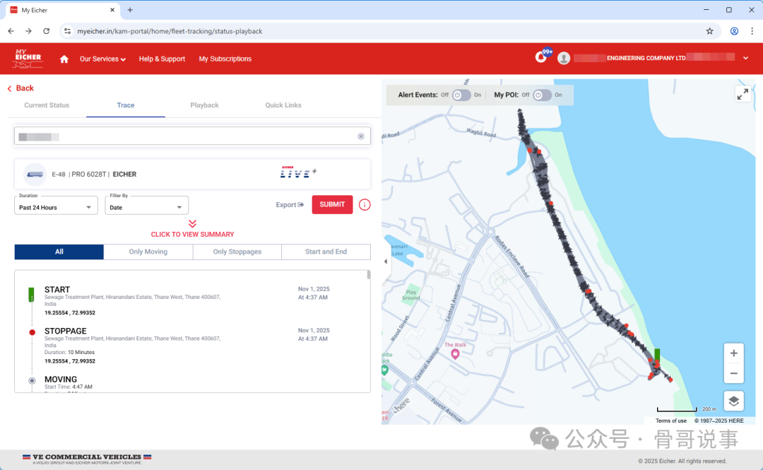Open the info icon next to Submit
This screenshot has height=470, width=763.
365,204
